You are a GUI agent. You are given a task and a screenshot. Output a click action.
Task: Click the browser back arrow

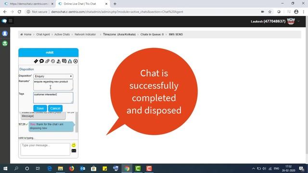click(5, 12)
